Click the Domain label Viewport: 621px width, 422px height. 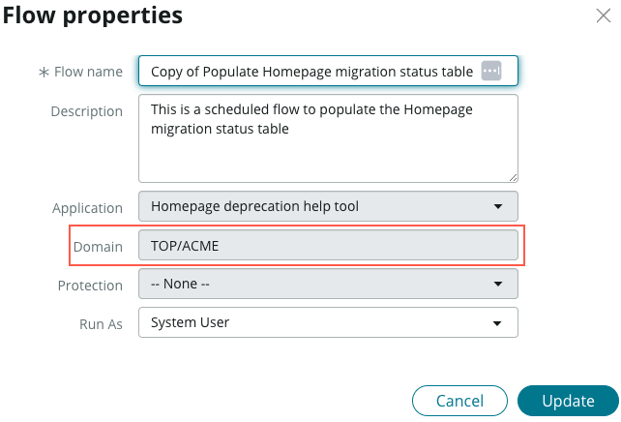pyautogui.click(x=98, y=247)
